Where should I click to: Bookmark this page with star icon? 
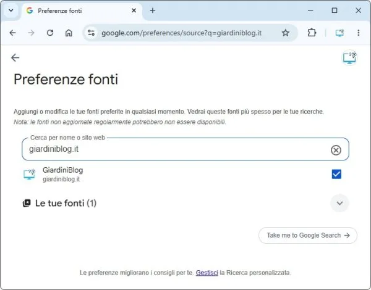285,33
